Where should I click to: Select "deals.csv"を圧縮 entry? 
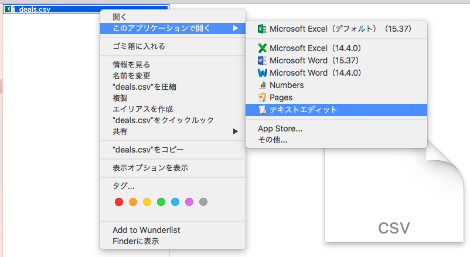pyautogui.click(x=173, y=87)
